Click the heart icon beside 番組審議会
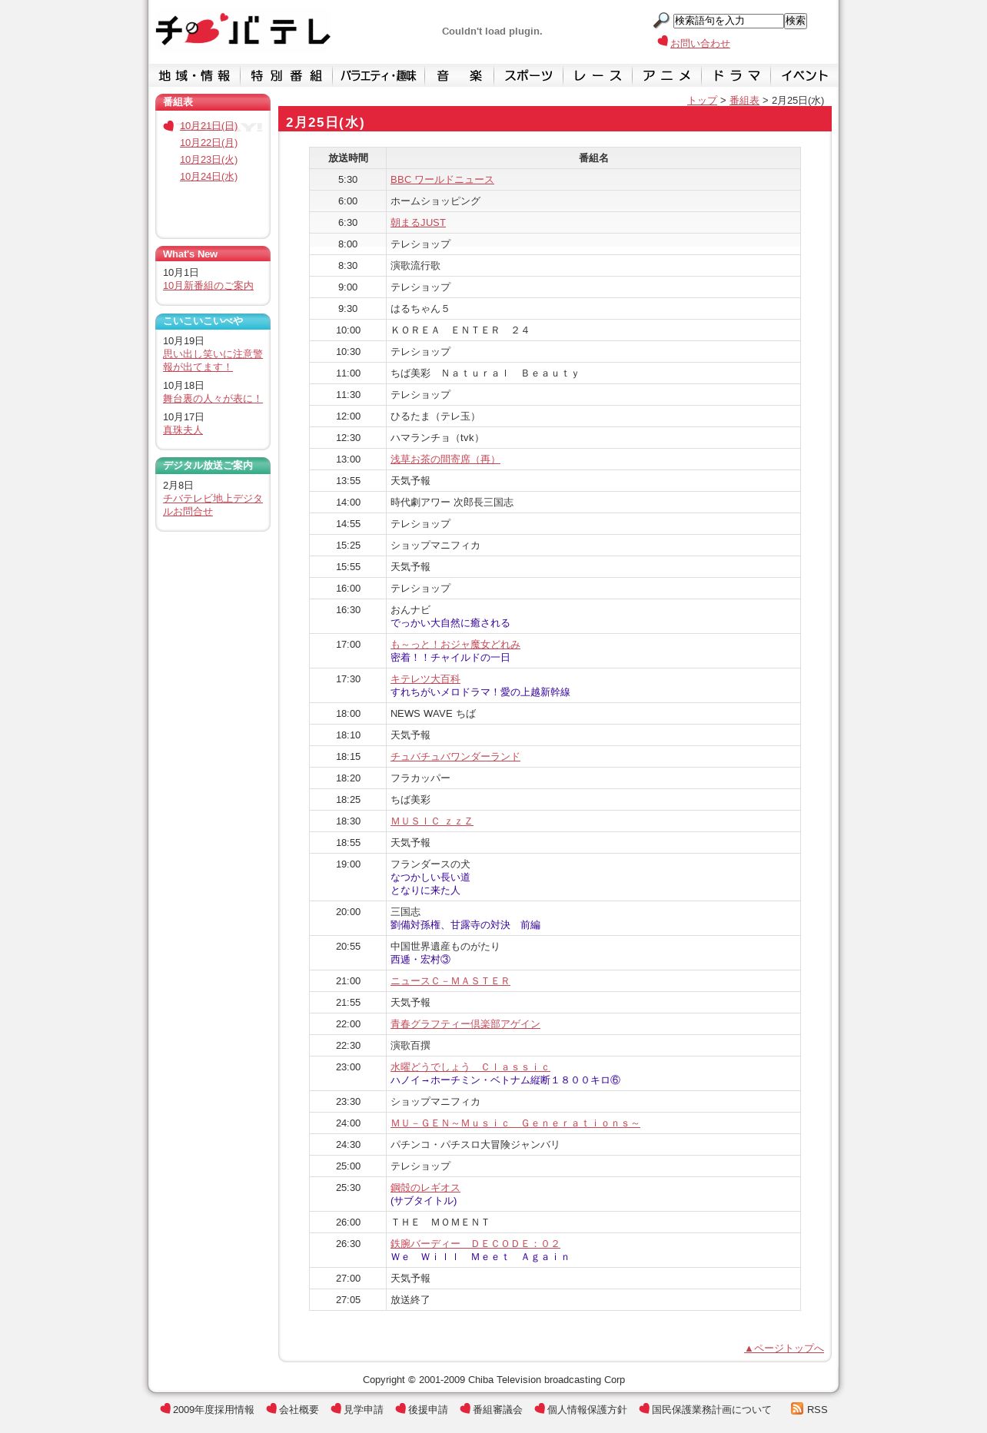987x1433 pixels. (x=465, y=1408)
